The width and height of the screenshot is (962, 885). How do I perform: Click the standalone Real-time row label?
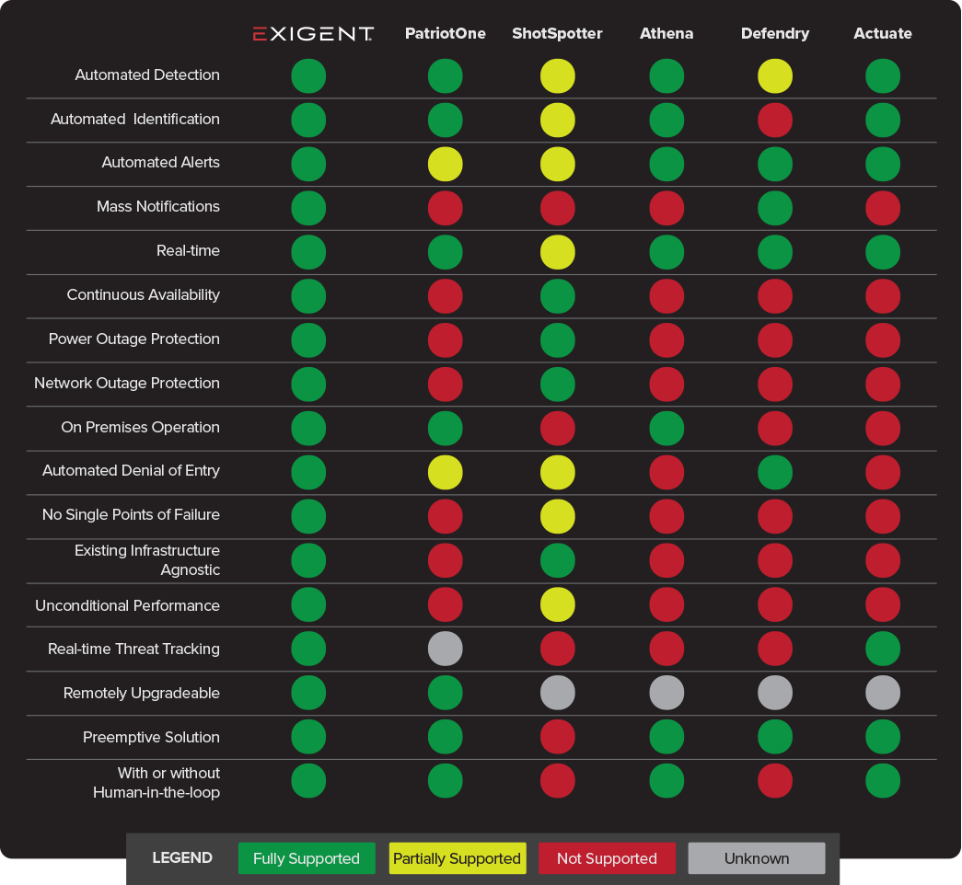tap(188, 251)
